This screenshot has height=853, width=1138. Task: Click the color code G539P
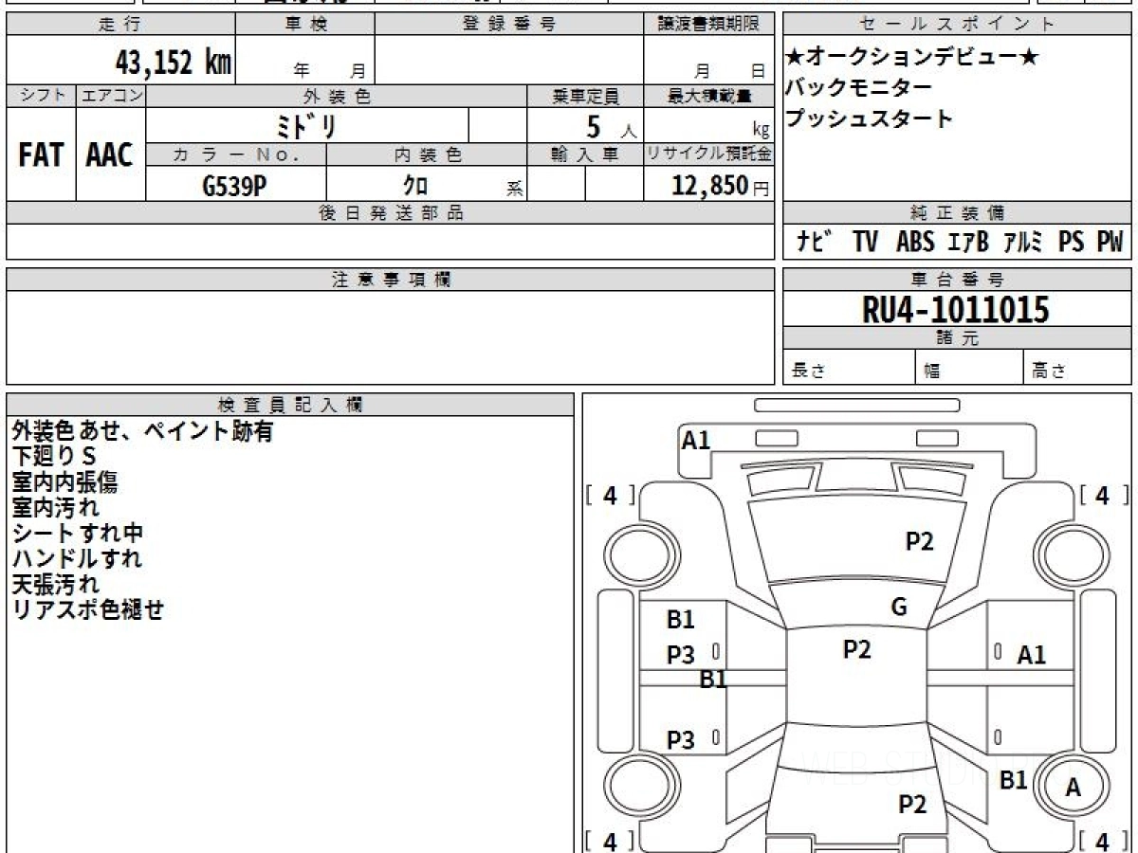tap(233, 186)
